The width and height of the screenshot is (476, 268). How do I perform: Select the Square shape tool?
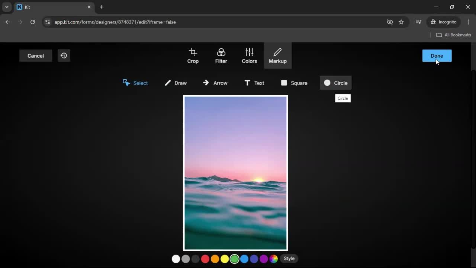[x=294, y=83]
